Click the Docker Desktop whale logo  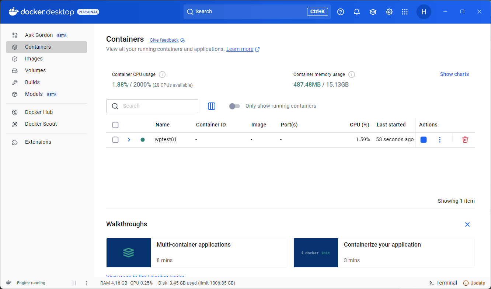click(x=14, y=11)
